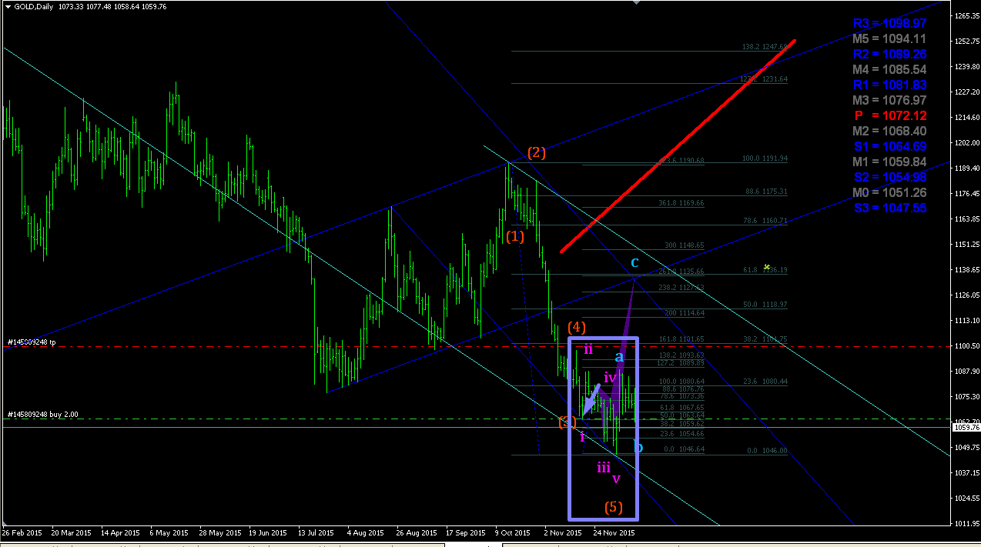Select the M1 = 1059.84 pivot label
Screen dimensions: 981x547
[x=889, y=162]
